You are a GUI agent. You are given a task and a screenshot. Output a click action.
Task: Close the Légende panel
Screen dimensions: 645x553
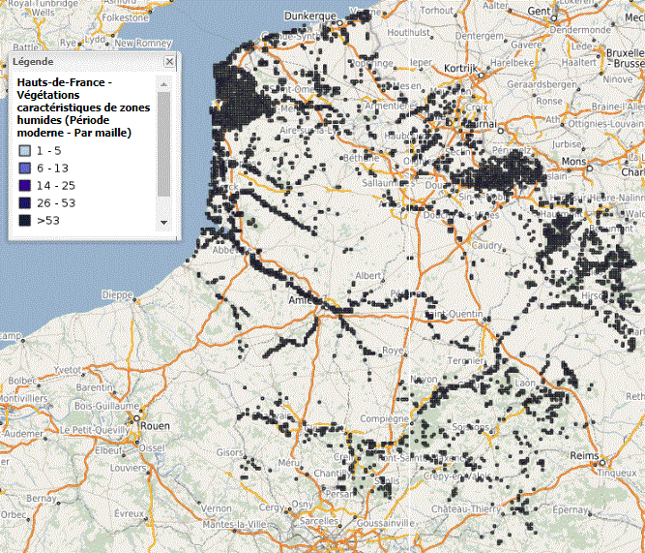(169, 61)
